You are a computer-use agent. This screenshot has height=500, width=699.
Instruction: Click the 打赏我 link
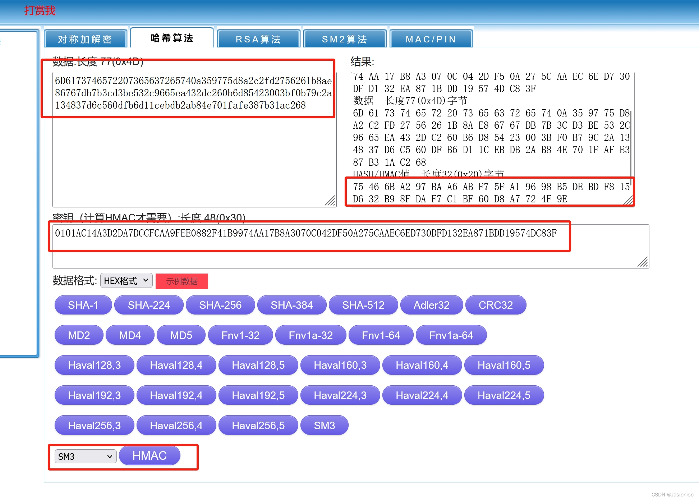click(40, 10)
